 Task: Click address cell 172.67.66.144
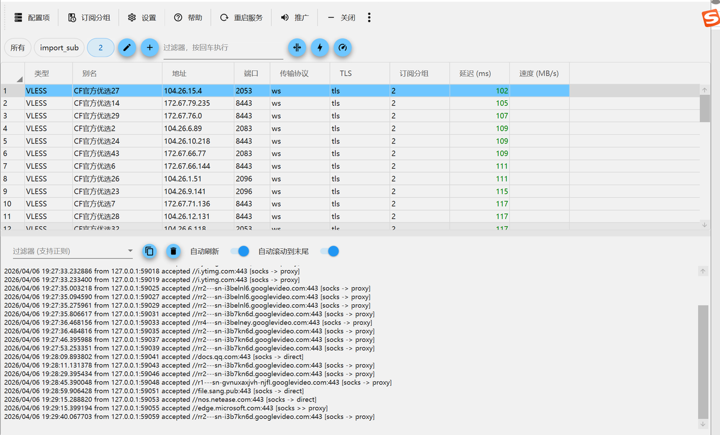click(198, 166)
